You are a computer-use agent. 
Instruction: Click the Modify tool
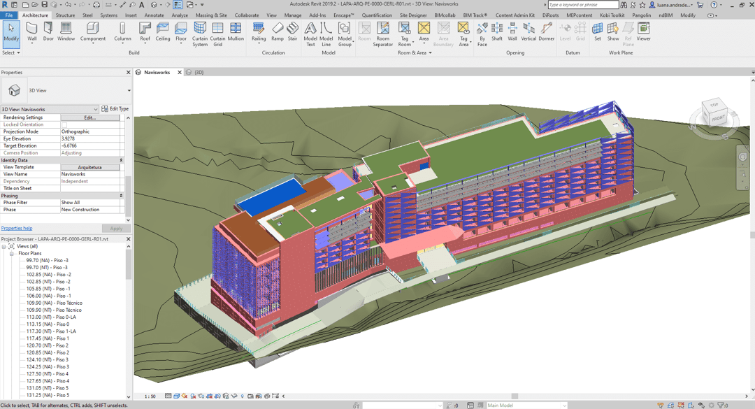(11, 34)
